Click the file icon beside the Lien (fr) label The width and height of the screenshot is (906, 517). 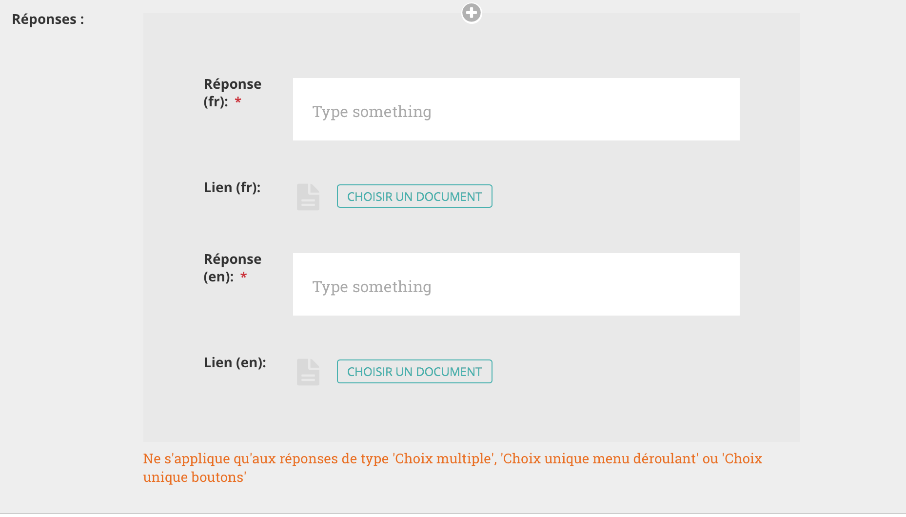[x=307, y=197]
